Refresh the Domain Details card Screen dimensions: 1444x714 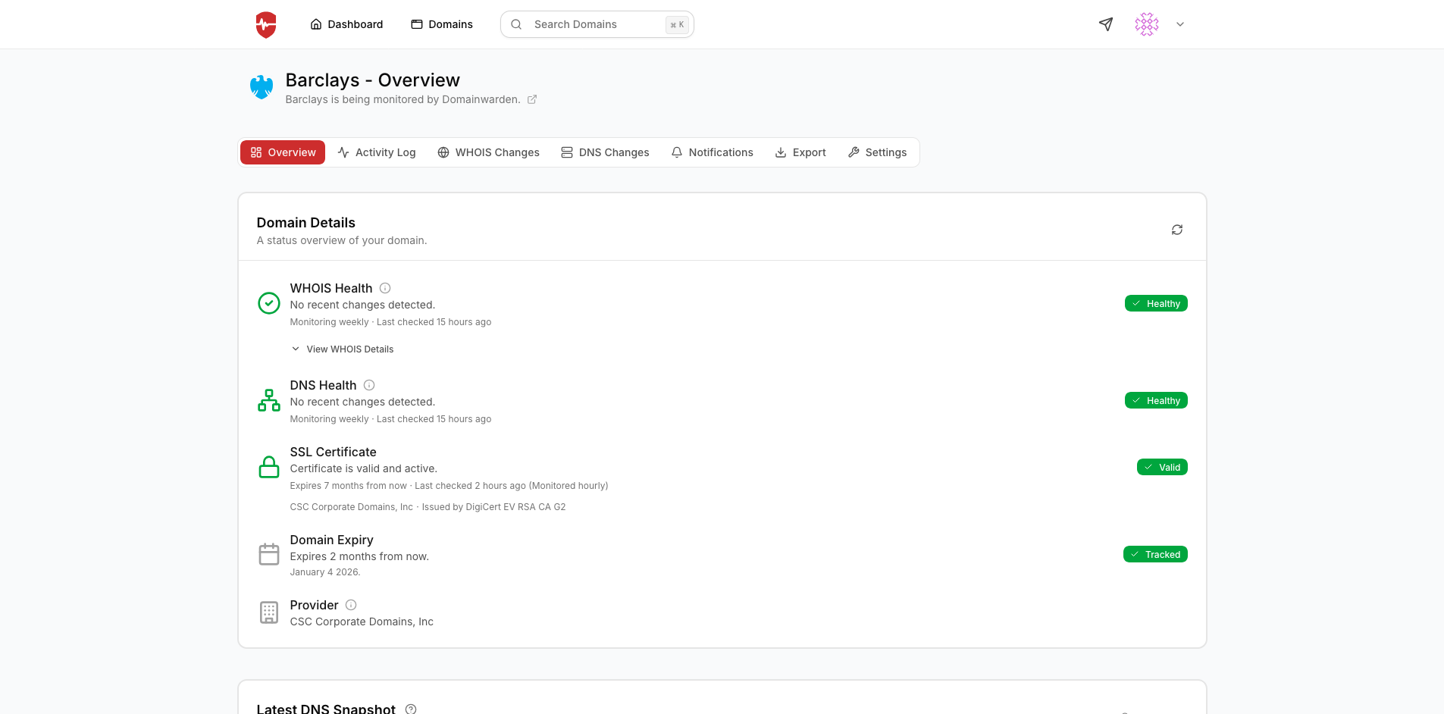point(1177,230)
